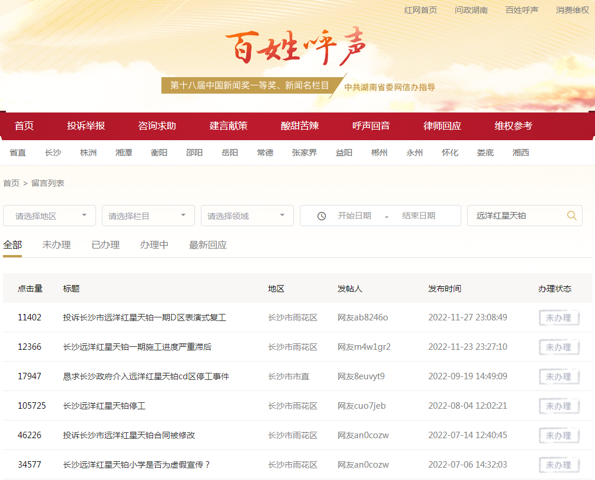This screenshot has width=595, height=480.
Task: Select the 长沙 region tab
Action: coord(53,152)
